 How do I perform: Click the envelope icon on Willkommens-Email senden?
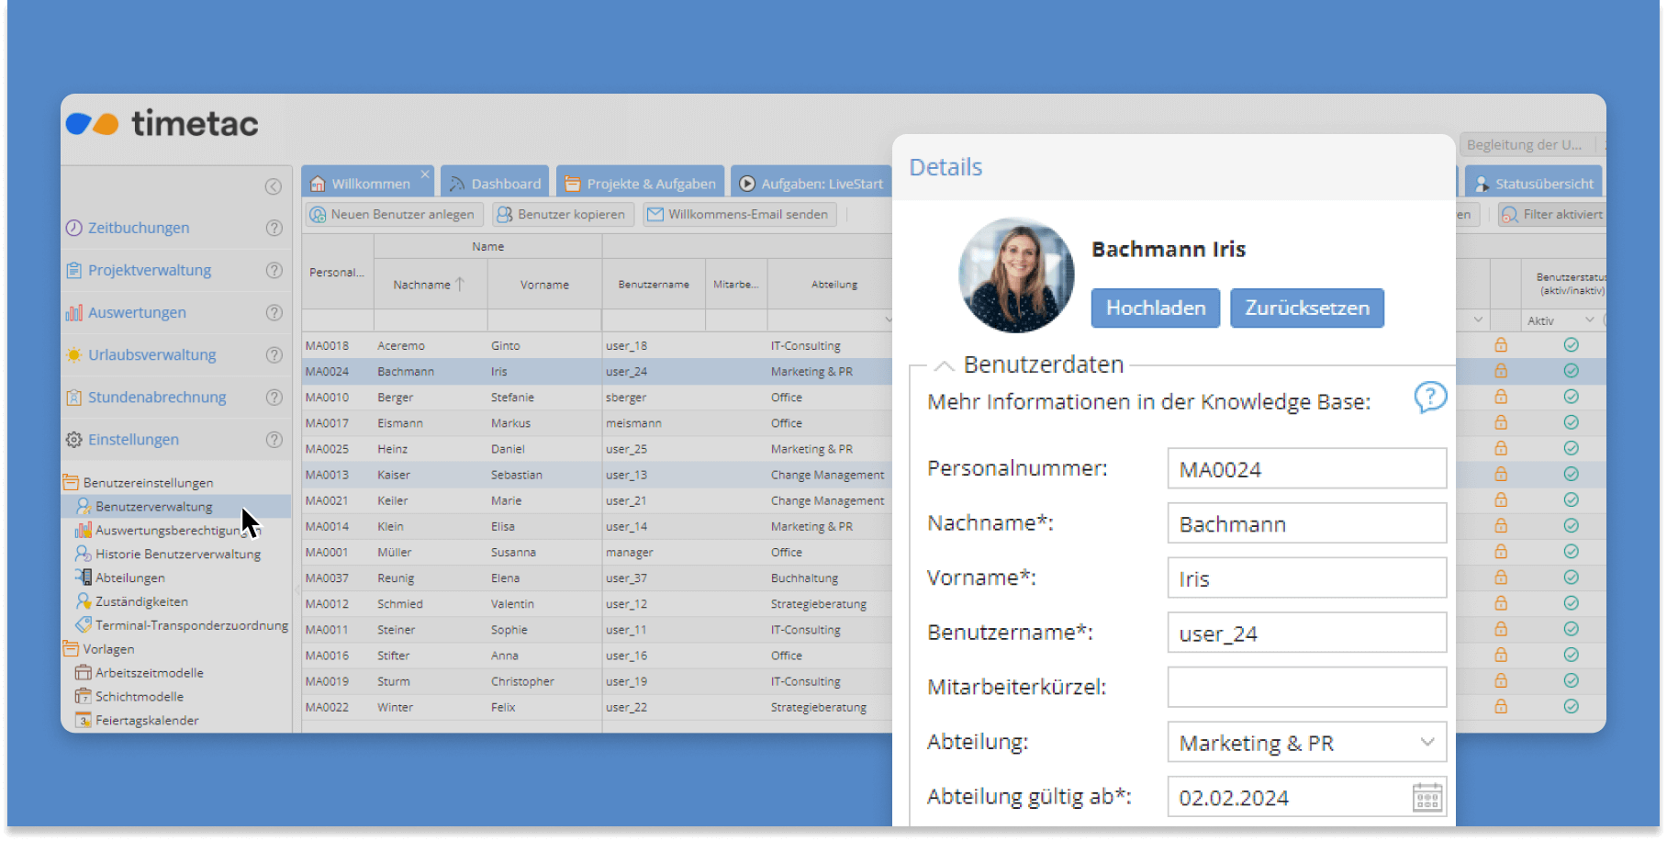pyautogui.click(x=655, y=214)
